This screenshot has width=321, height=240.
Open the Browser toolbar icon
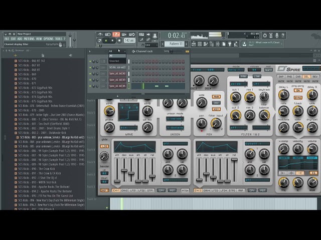(x=212, y=44)
